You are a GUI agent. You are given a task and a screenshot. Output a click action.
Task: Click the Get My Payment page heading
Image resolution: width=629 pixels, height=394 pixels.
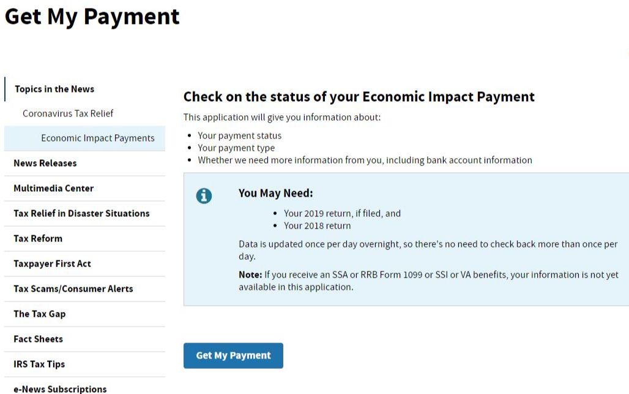pyautogui.click(x=92, y=17)
